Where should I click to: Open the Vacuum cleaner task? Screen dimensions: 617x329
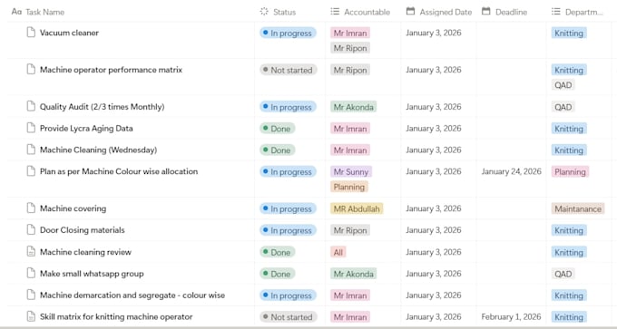pyautogui.click(x=69, y=33)
